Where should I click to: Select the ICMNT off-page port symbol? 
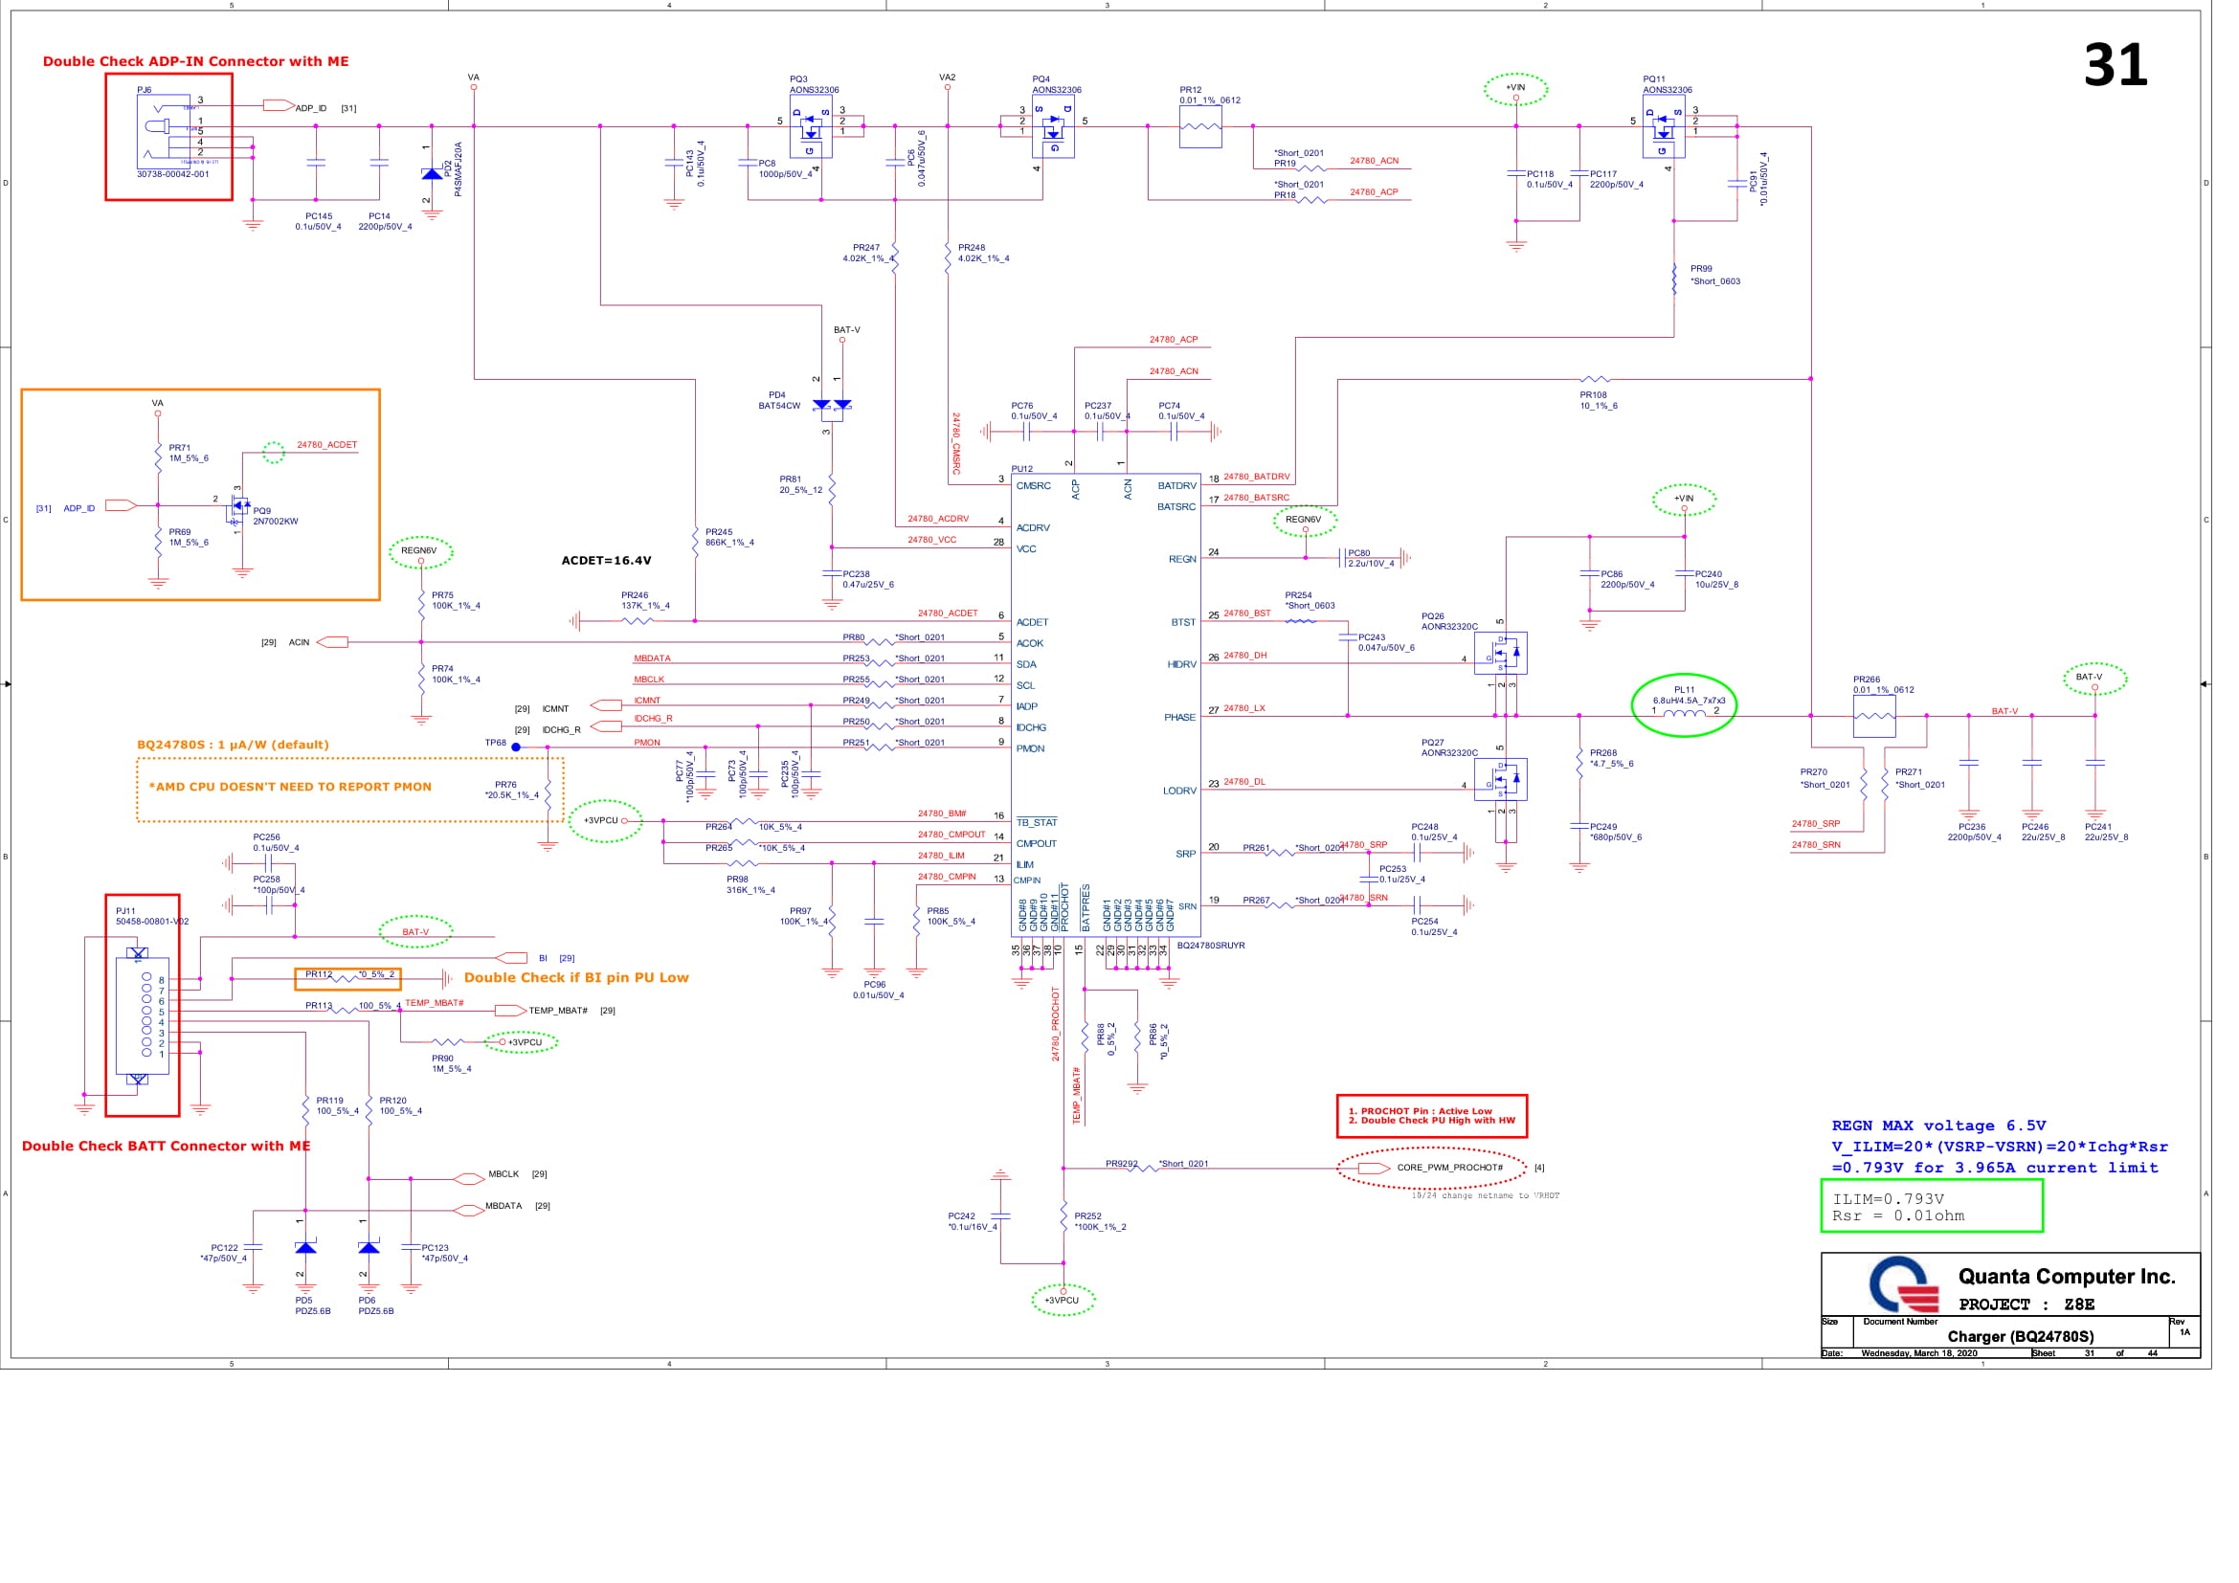pyautogui.click(x=607, y=704)
